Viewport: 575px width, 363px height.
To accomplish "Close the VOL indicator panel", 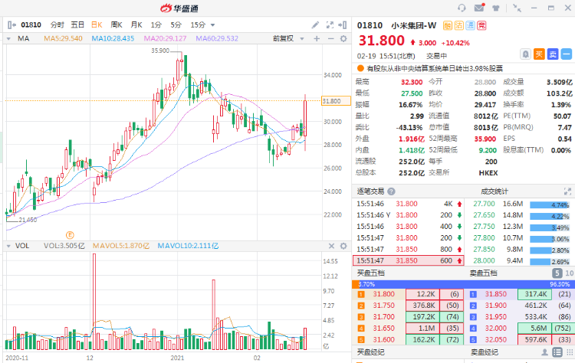I will pyautogui.click(x=331, y=246).
